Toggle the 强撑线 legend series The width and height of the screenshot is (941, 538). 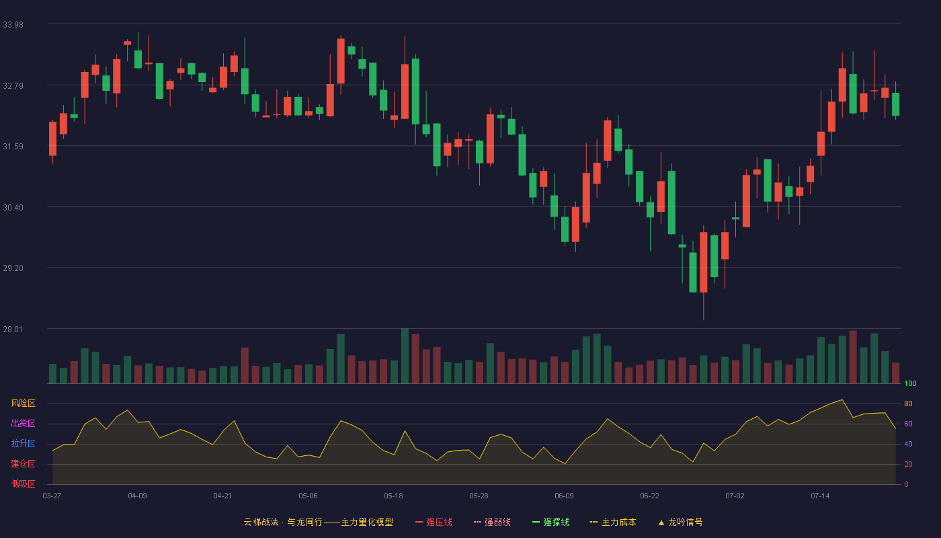pyautogui.click(x=550, y=522)
